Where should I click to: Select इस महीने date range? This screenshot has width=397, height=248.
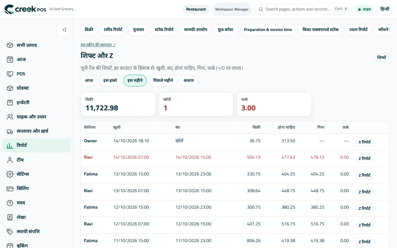[x=135, y=81]
